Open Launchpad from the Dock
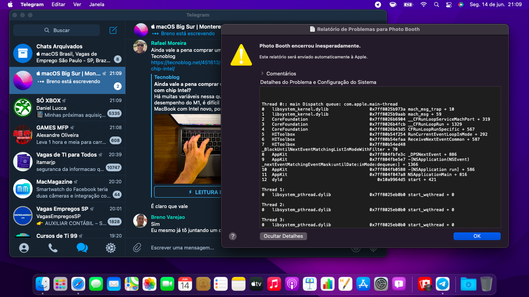The height and width of the screenshot is (297, 529). pyautogui.click(x=60, y=284)
